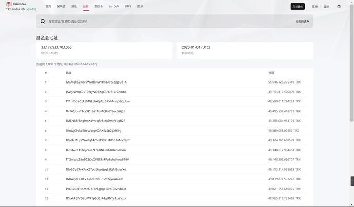
Task: Click the page vertical scrollbar thumb
Action: pos(352,63)
